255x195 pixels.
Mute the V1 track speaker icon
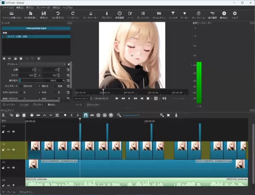8,167
